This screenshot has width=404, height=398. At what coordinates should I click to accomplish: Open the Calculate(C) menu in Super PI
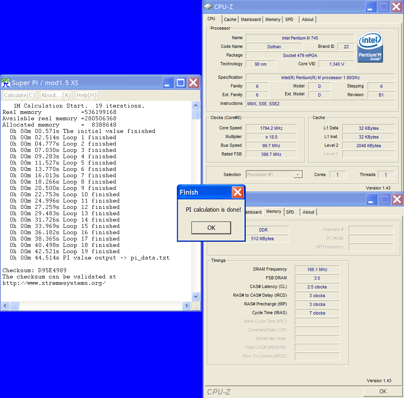click(19, 95)
